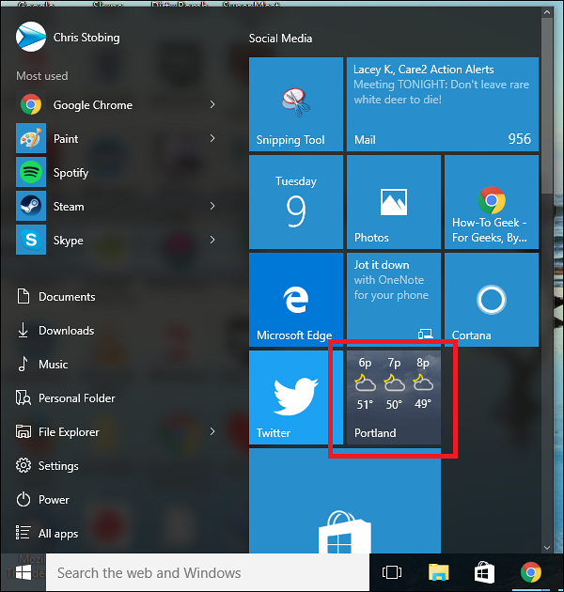Open Paint from Most used list

66,139
